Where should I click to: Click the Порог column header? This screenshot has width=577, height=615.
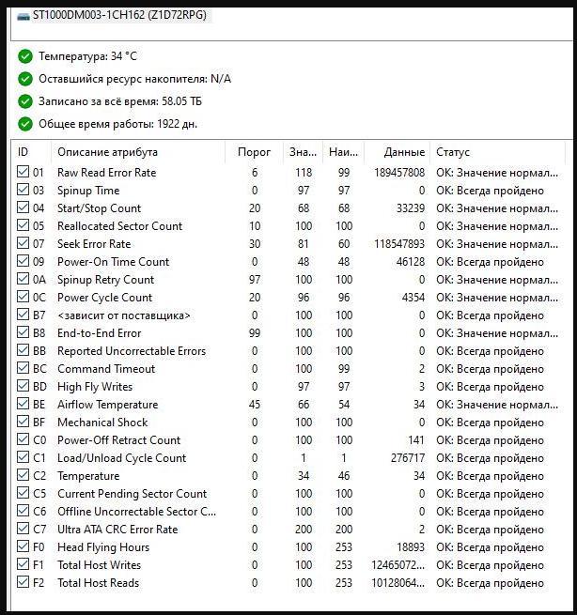point(255,152)
